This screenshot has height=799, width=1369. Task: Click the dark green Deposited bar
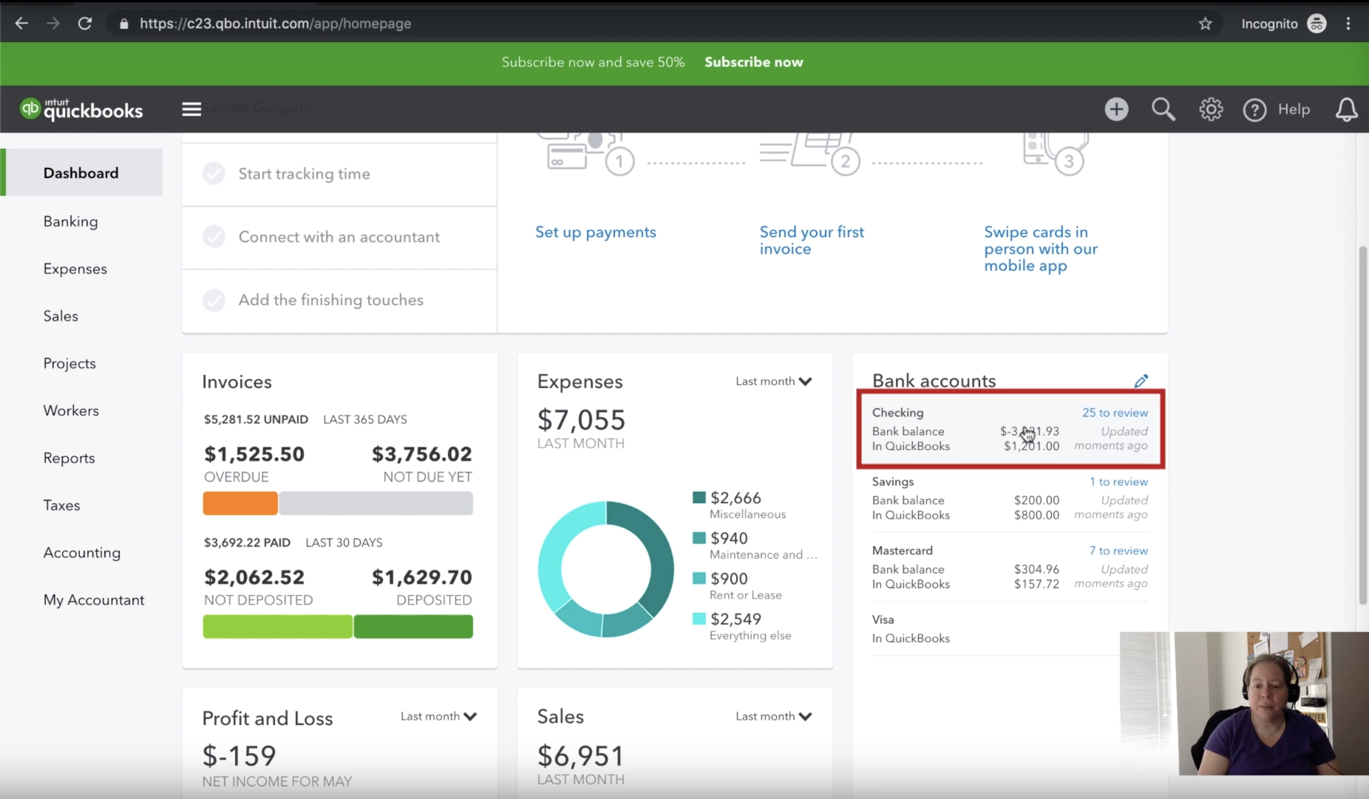(414, 626)
